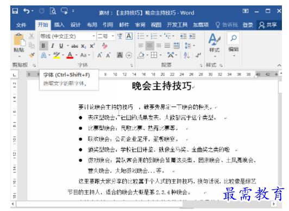Open the Change Case (Aa) dropdown
Screen dimensions: 289x211
pos(85,55)
